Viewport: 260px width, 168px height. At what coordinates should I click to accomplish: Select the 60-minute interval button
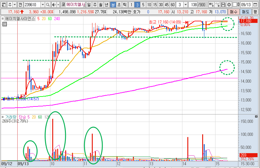[173, 5]
